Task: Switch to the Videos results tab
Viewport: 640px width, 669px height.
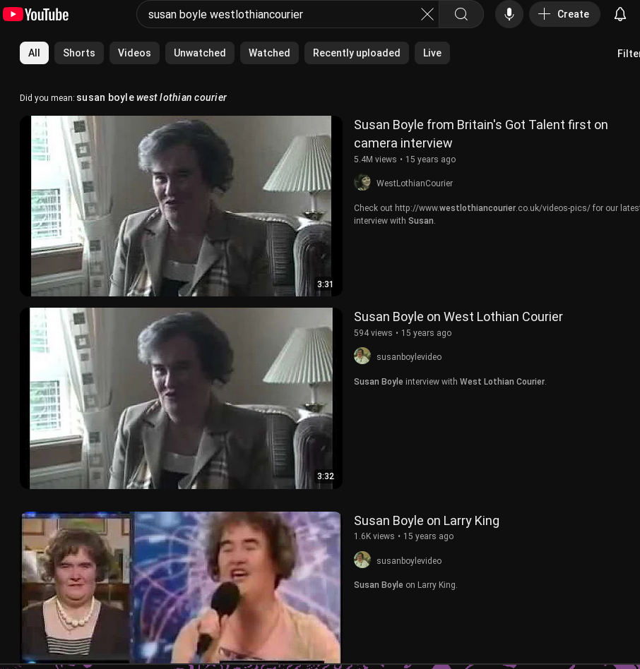Action: coord(134,53)
